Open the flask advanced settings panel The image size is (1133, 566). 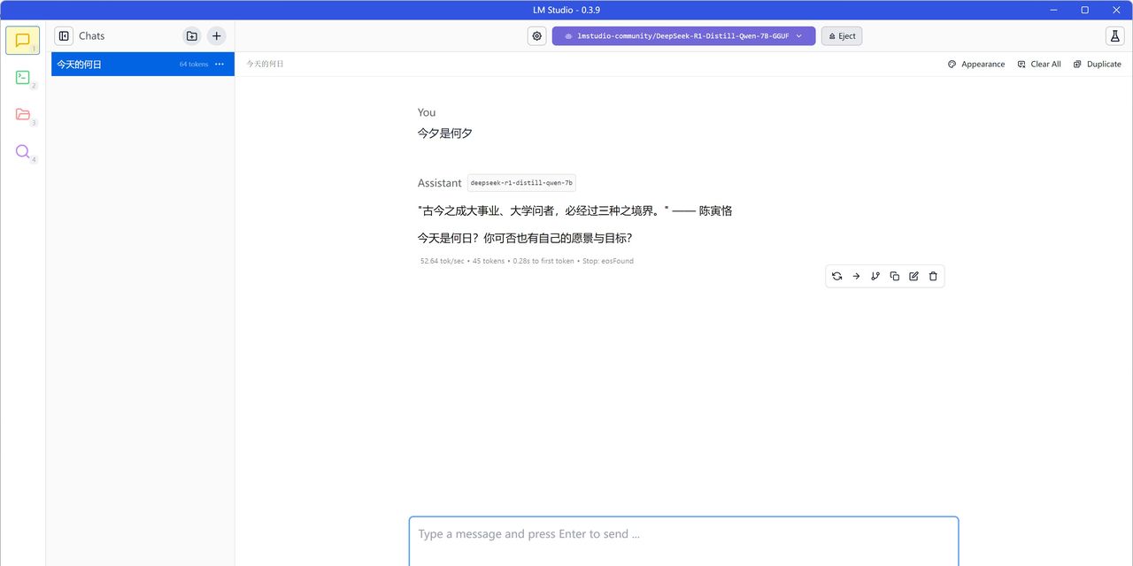1114,35
